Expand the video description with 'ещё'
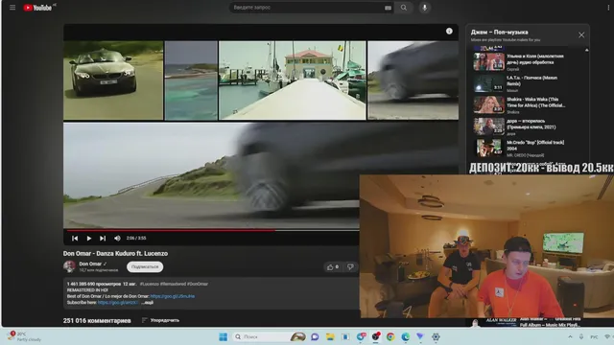The width and height of the screenshot is (614, 345). pos(147,303)
